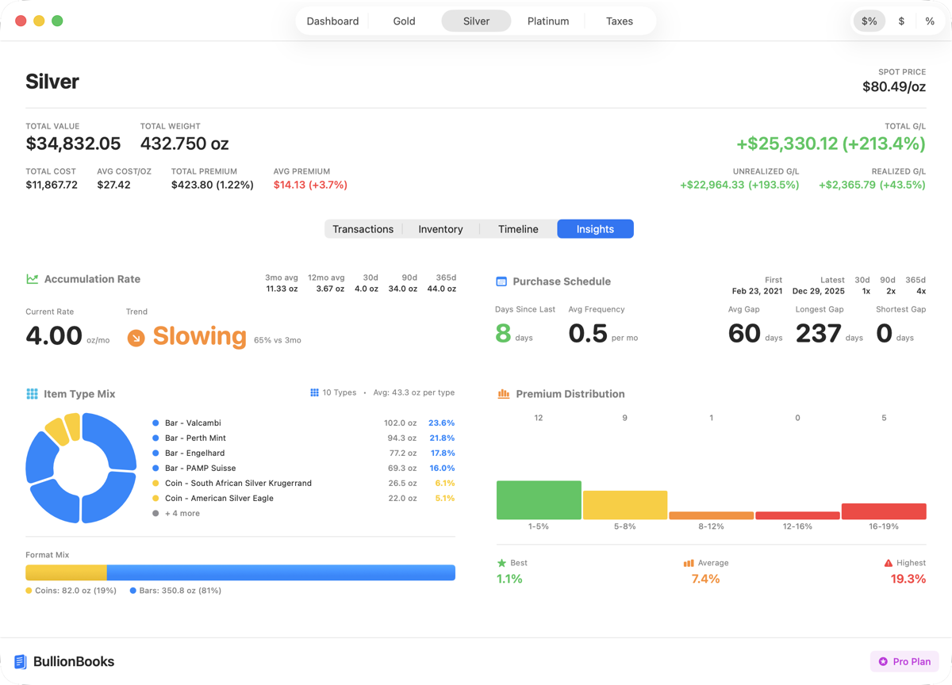Click the yellow 5-8% premium bar
The height and width of the screenshot is (685, 952).
click(625, 505)
